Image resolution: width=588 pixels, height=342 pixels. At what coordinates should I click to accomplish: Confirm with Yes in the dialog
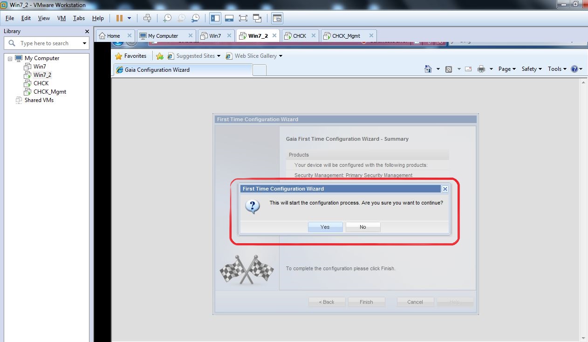[x=325, y=227]
